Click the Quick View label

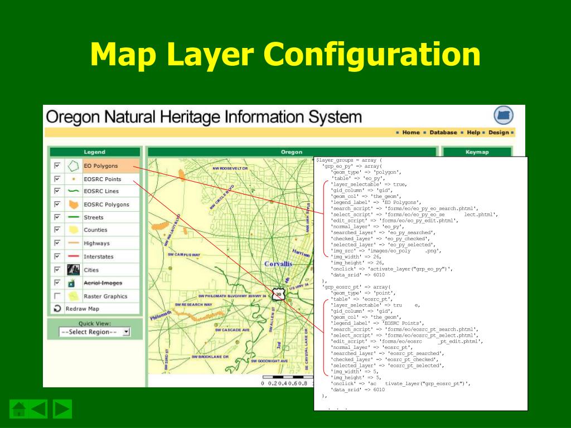(x=95, y=323)
